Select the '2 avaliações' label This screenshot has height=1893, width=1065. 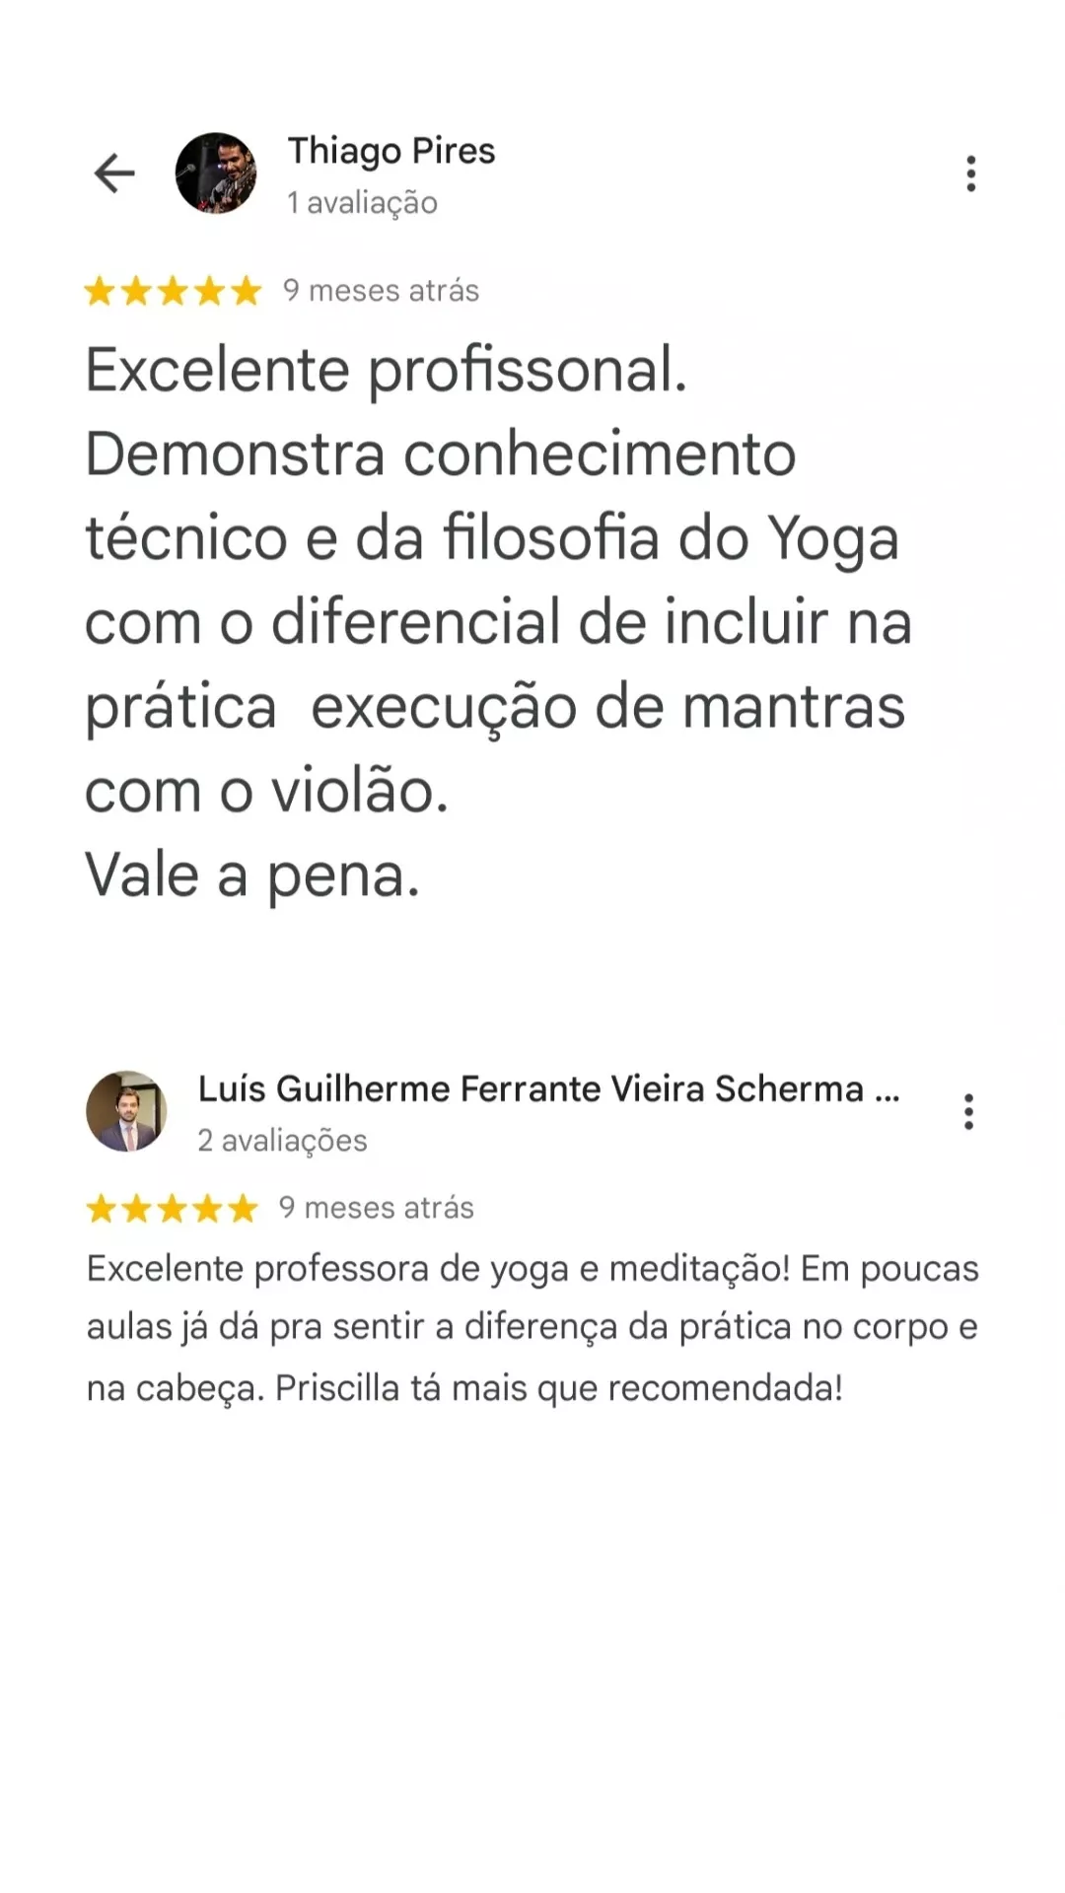click(282, 1140)
